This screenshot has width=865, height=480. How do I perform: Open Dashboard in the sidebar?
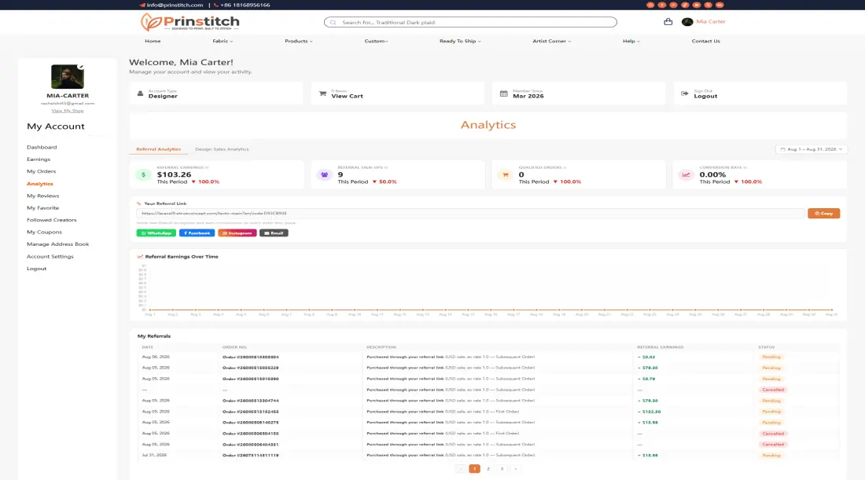[x=42, y=147]
